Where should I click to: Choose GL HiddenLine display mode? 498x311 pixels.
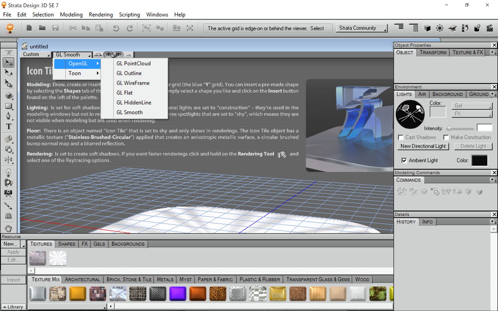(x=134, y=103)
